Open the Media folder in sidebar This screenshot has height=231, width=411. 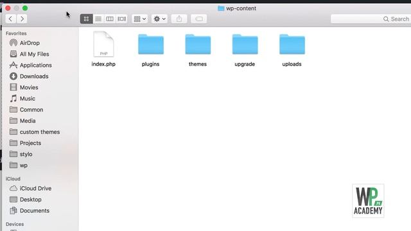click(x=22, y=121)
